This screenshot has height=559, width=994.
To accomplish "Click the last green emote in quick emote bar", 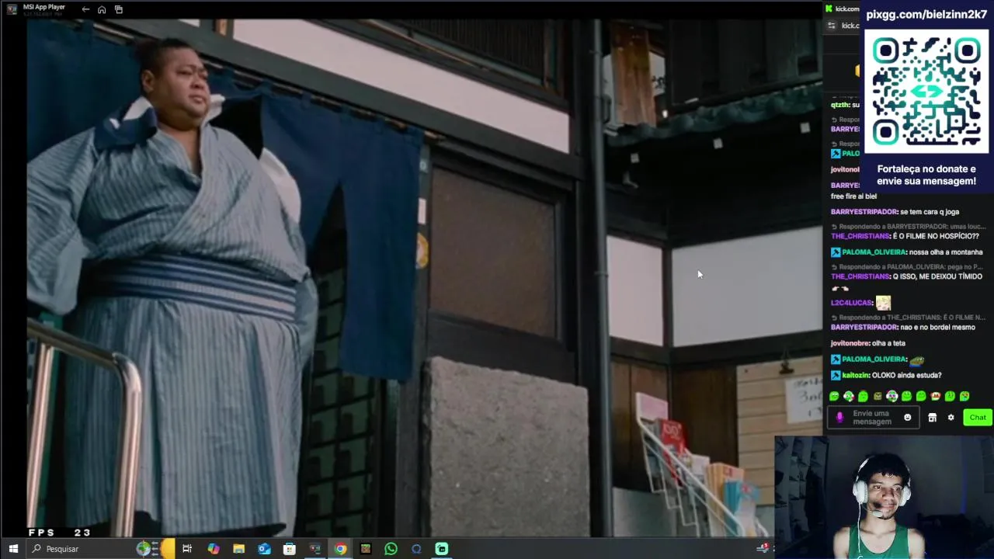I will [964, 396].
